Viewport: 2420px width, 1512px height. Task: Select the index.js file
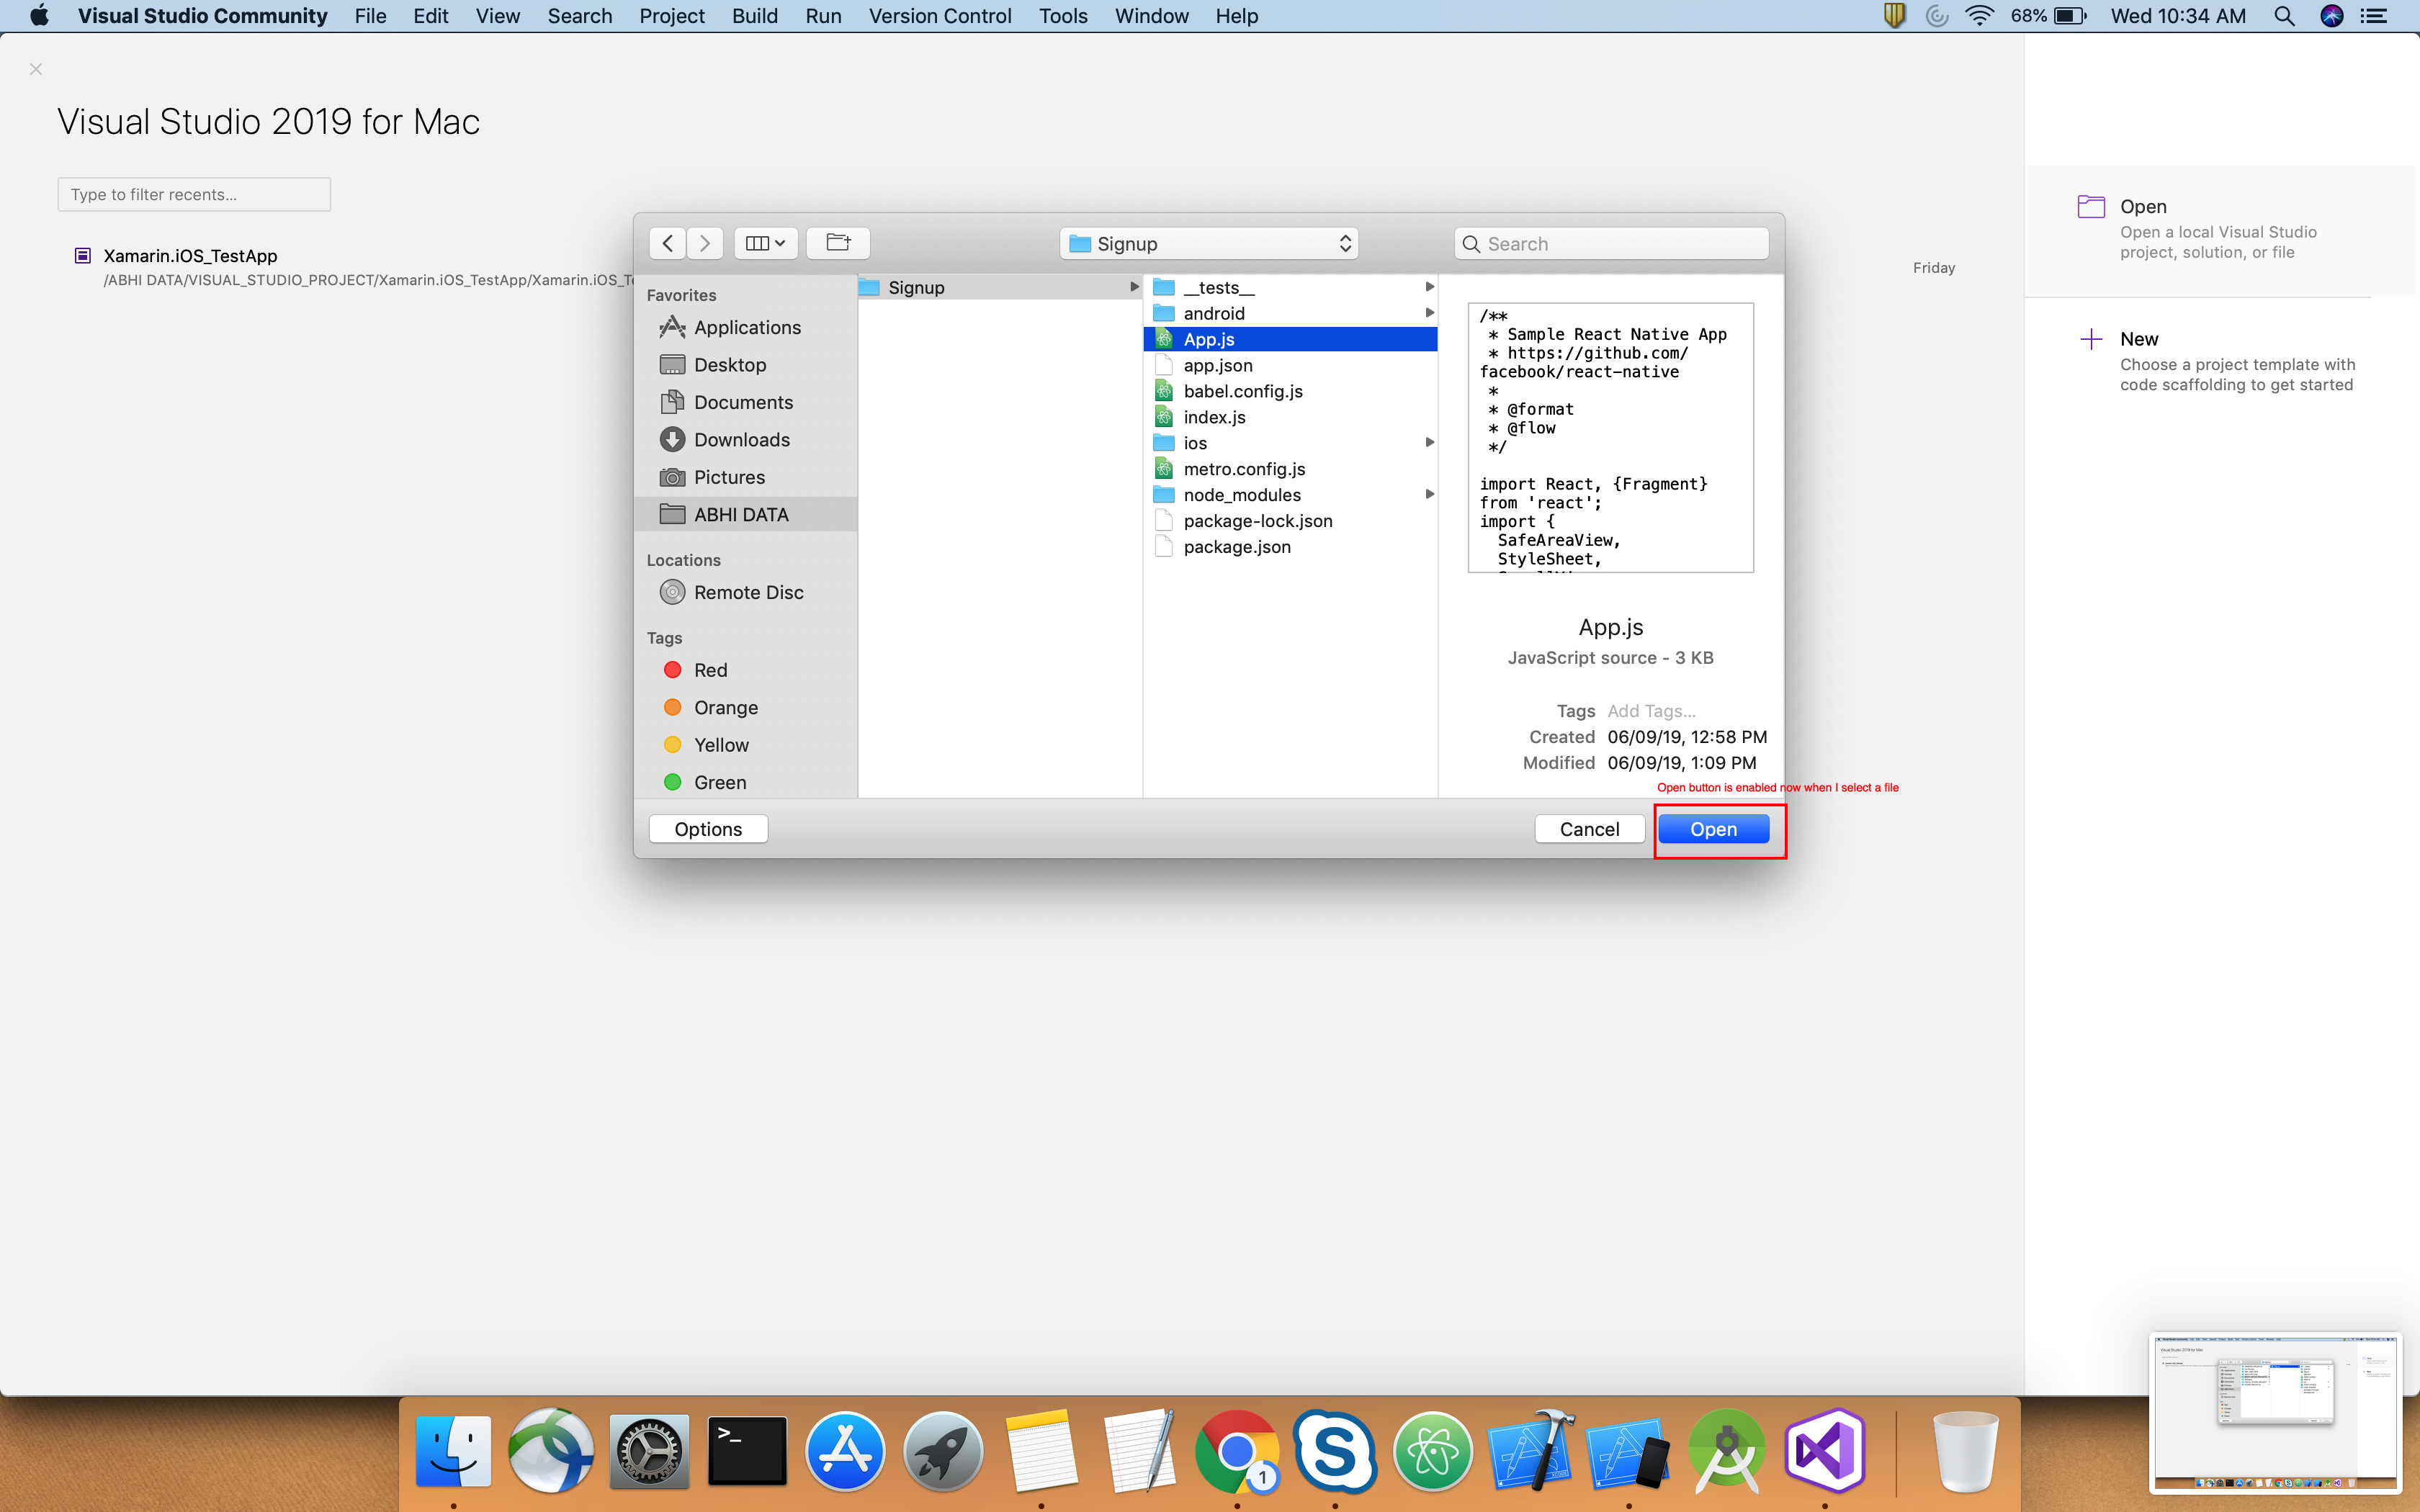point(1290,417)
